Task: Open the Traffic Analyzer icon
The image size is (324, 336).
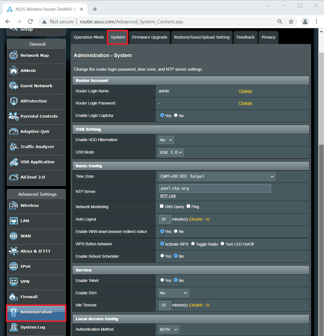Action: click(13, 147)
